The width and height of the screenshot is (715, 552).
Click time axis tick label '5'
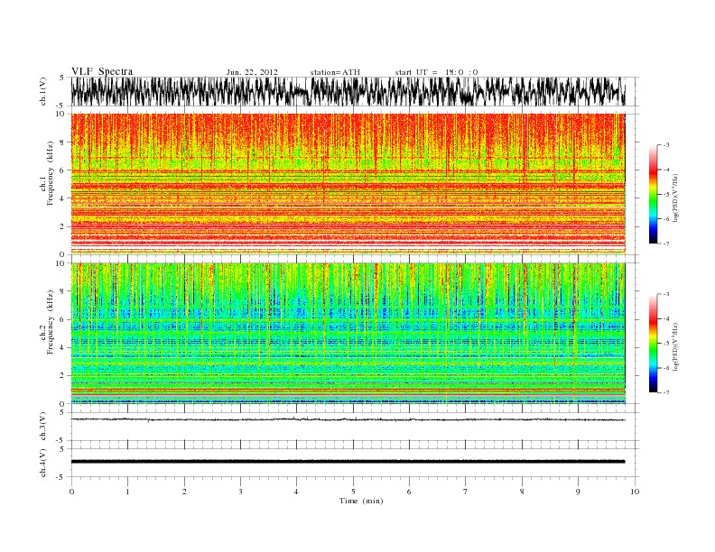[x=353, y=492]
